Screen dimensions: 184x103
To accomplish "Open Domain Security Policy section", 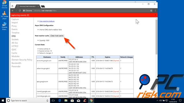I will 22,60.
